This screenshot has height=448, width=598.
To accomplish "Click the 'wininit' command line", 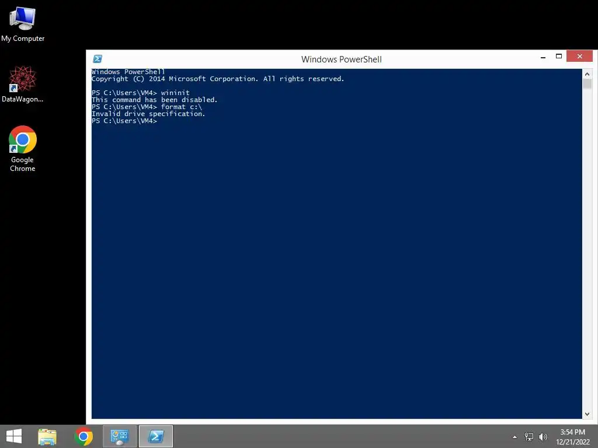I will click(140, 93).
